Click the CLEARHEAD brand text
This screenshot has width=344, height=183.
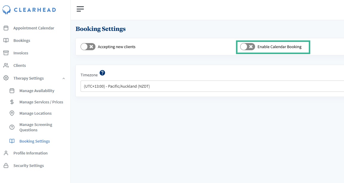pos(35,10)
